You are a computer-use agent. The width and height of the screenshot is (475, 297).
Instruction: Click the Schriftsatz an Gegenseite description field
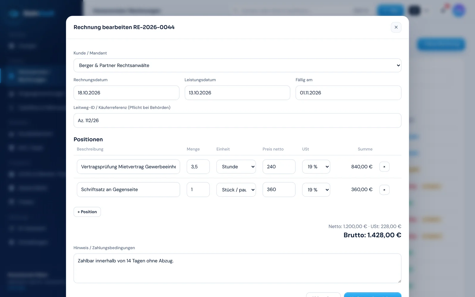128,189
